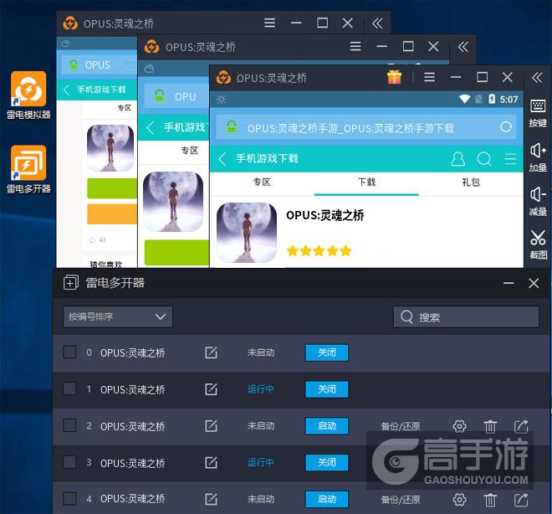Click the OPUS:灵魂之桥 title text in game listing
Screen dimensions: 552x514
pos(325,215)
